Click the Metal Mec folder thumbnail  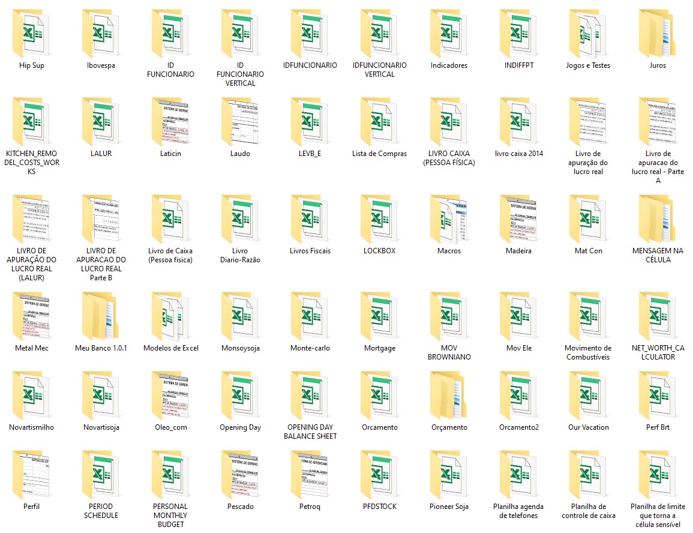tap(31, 316)
